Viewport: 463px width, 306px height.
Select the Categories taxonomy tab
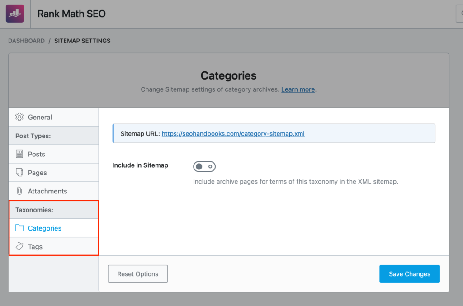coord(53,228)
